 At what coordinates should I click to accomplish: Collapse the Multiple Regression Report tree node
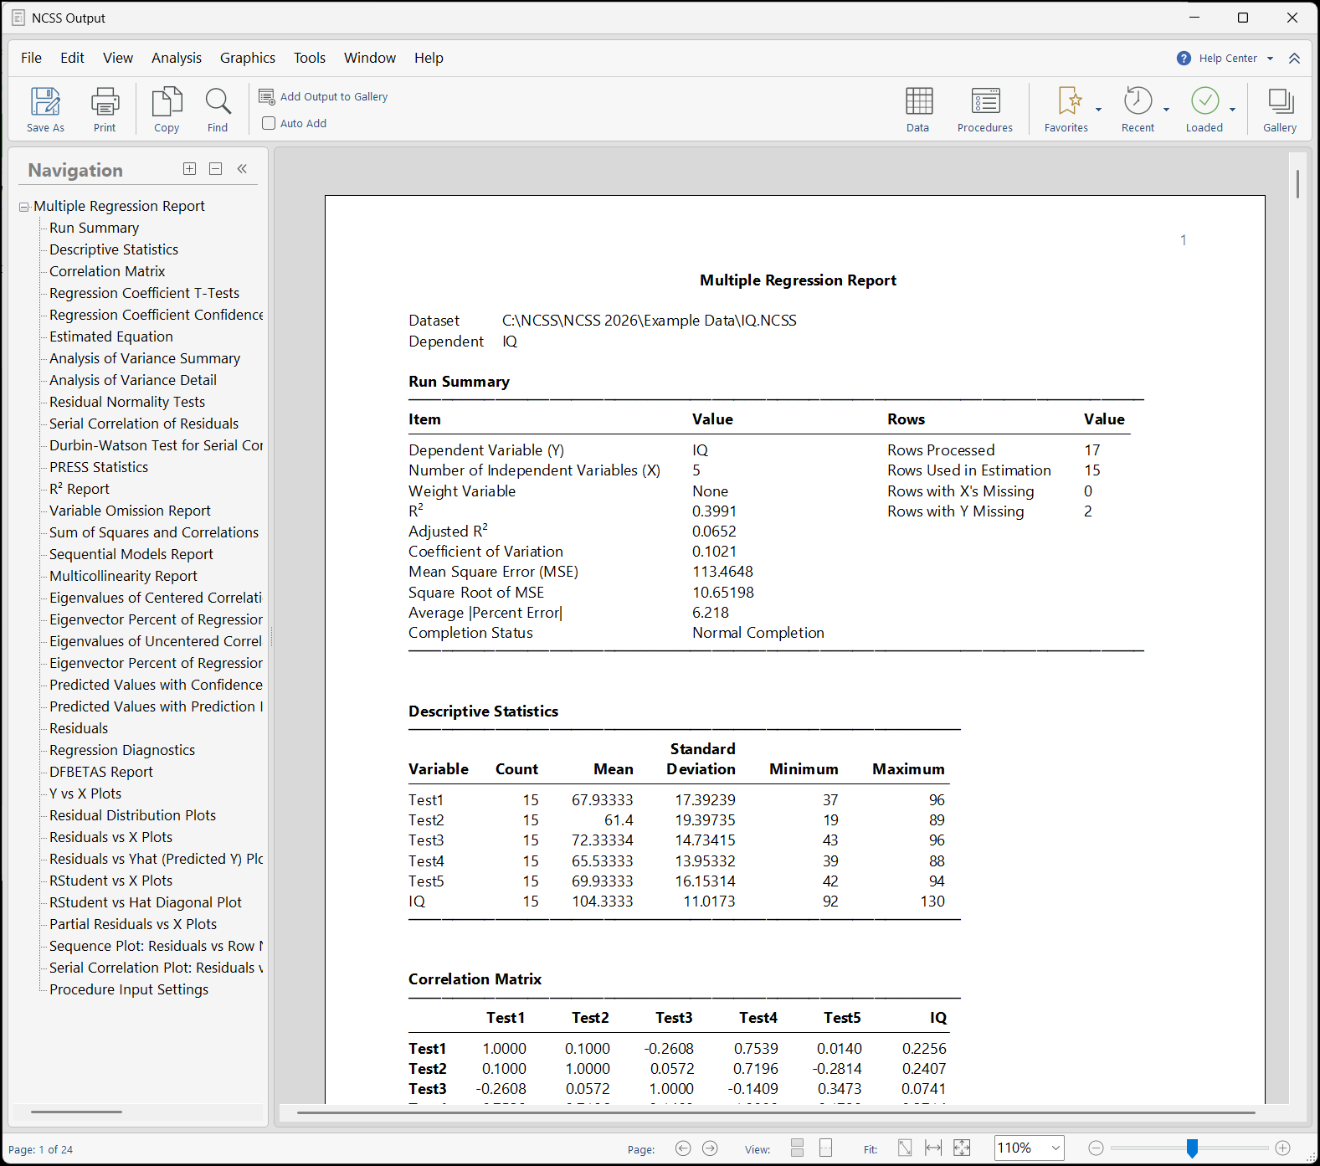click(24, 207)
